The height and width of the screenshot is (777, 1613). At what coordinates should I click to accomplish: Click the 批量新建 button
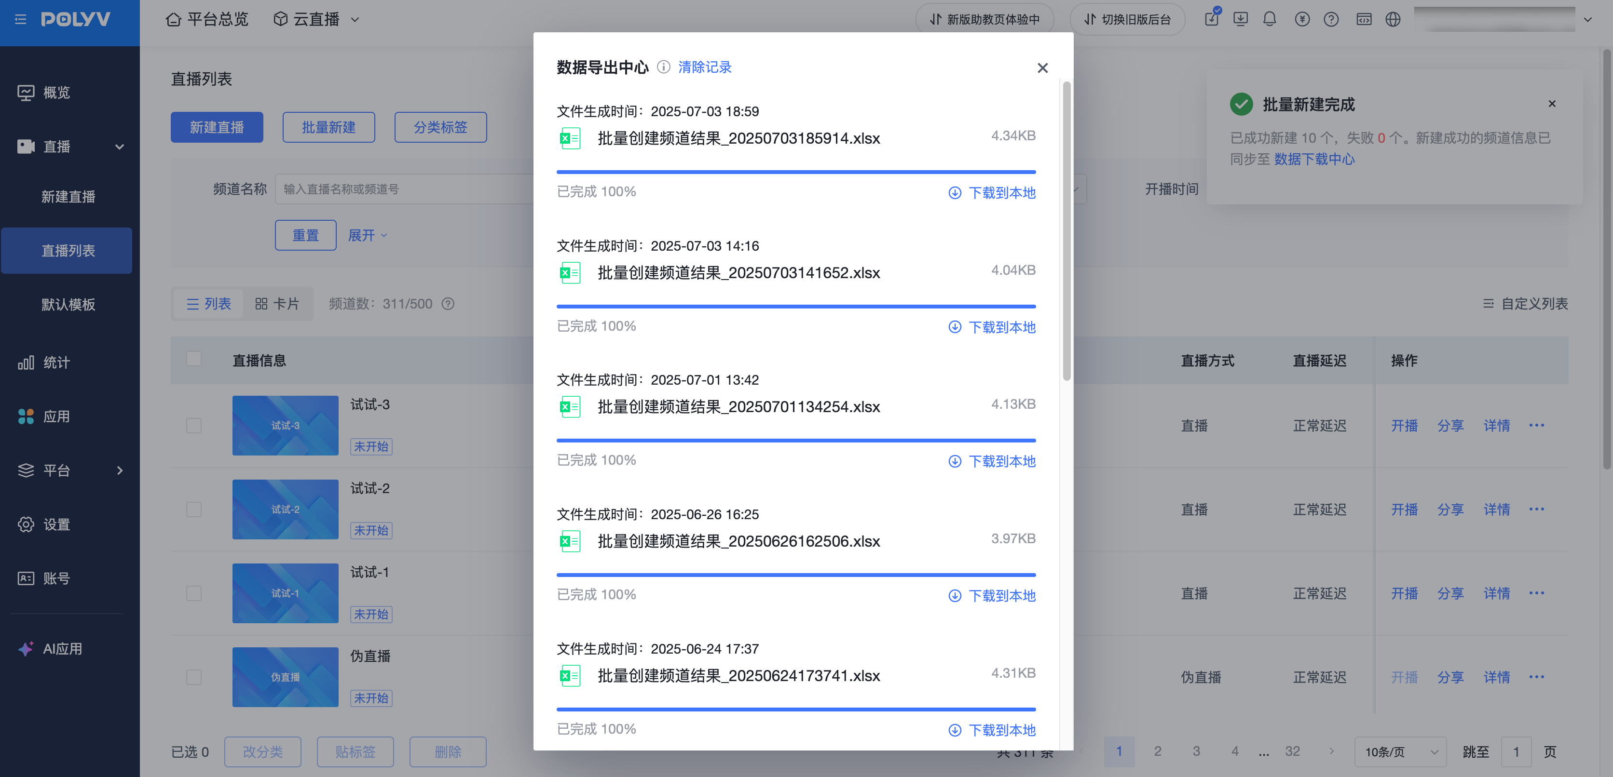click(x=329, y=128)
